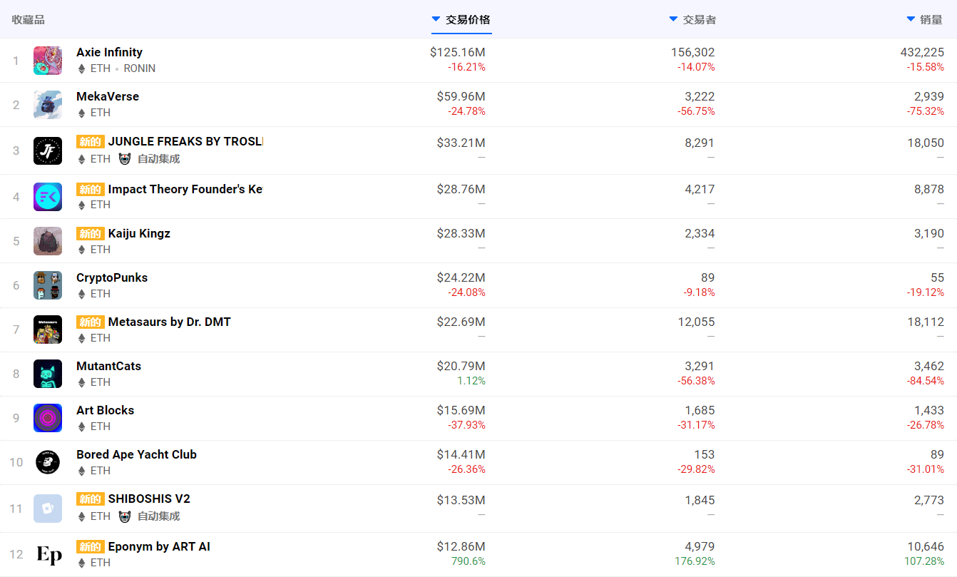957x577 pixels.
Task: Open the MekaVerse collection link
Action: (108, 96)
